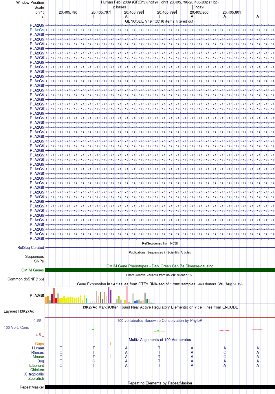Open the OMIM Gene Phenotypes track title
This screenshot has height=394, width=275.
160,266
